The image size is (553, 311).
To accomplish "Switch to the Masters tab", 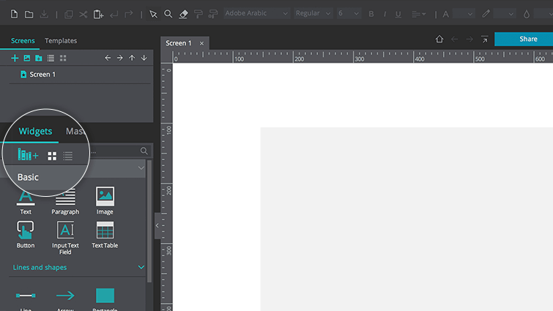I will [75, 131].
